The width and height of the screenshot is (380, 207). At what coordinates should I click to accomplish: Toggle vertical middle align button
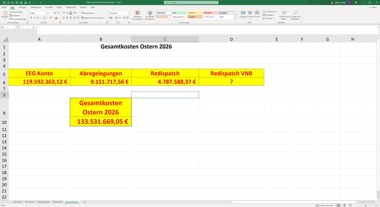(x=67, y=13)
